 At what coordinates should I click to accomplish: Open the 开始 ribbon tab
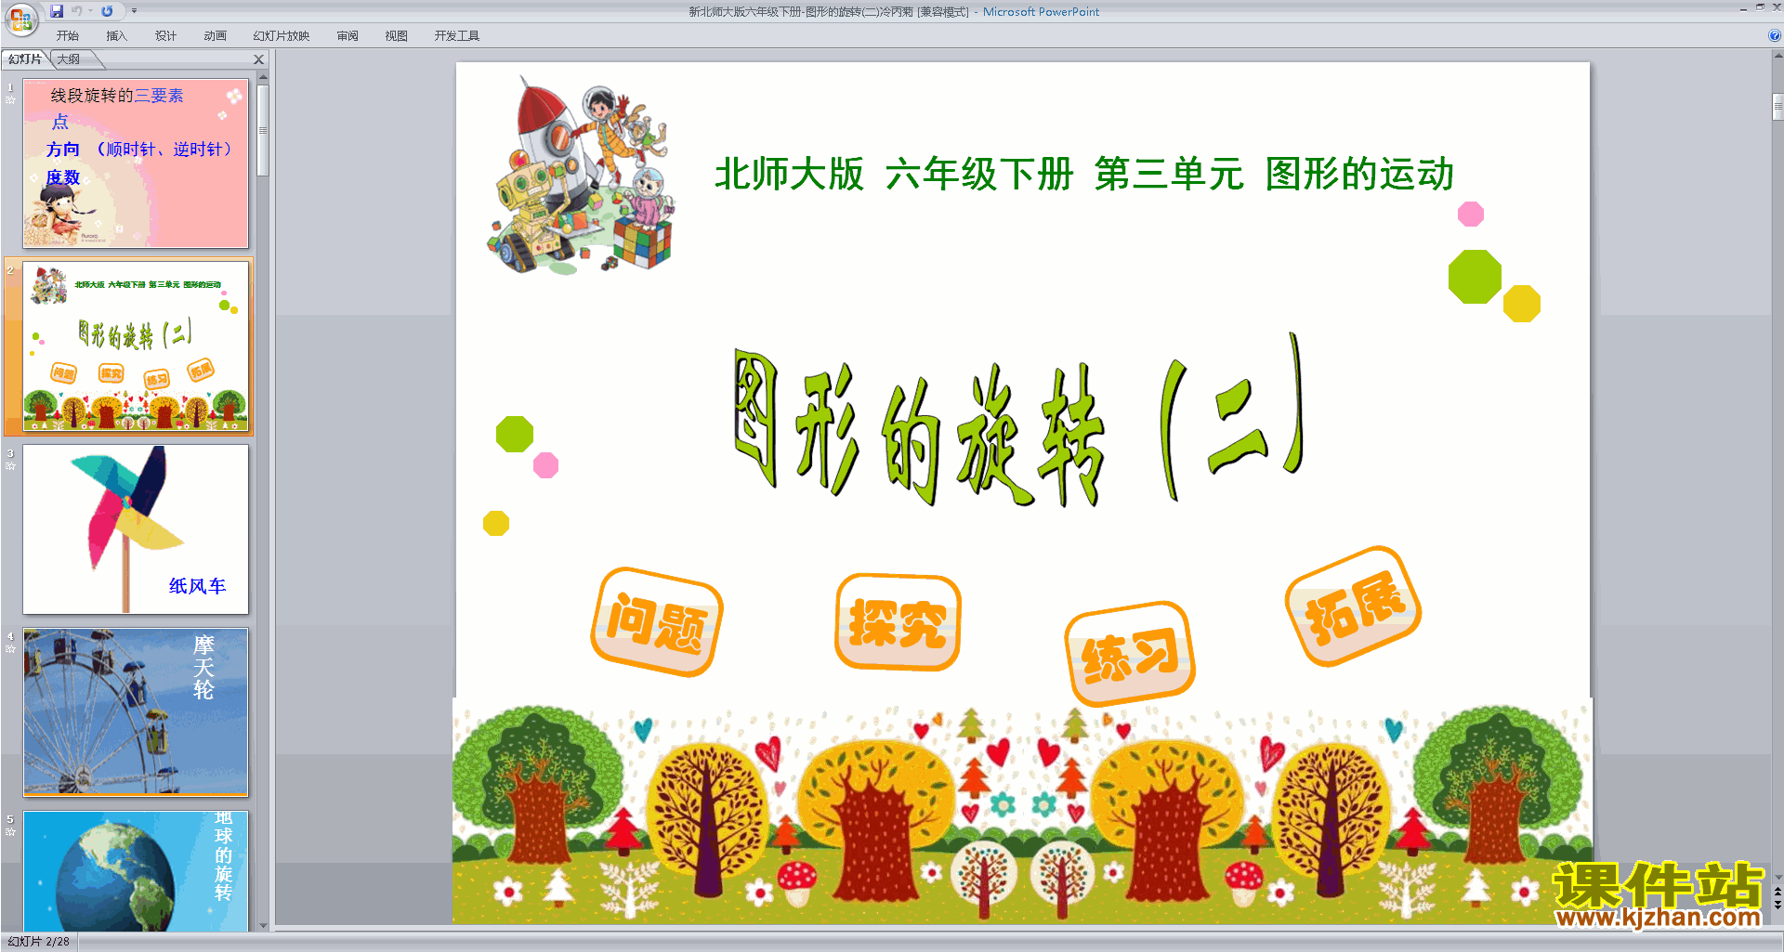[67, 36]
